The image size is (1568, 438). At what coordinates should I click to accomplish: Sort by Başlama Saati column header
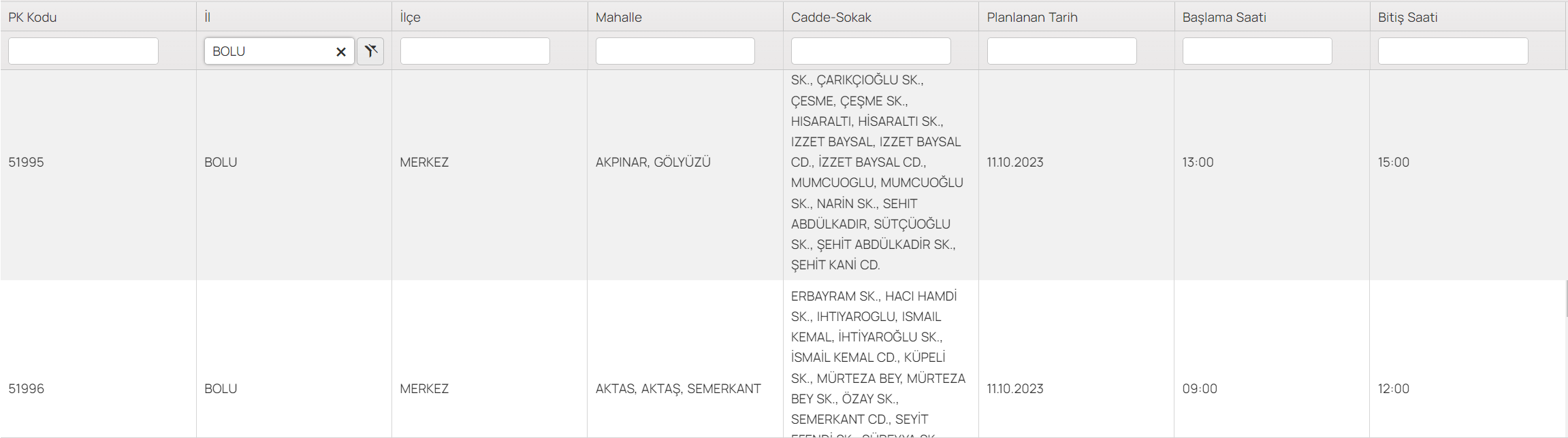tap(1224, 17)
